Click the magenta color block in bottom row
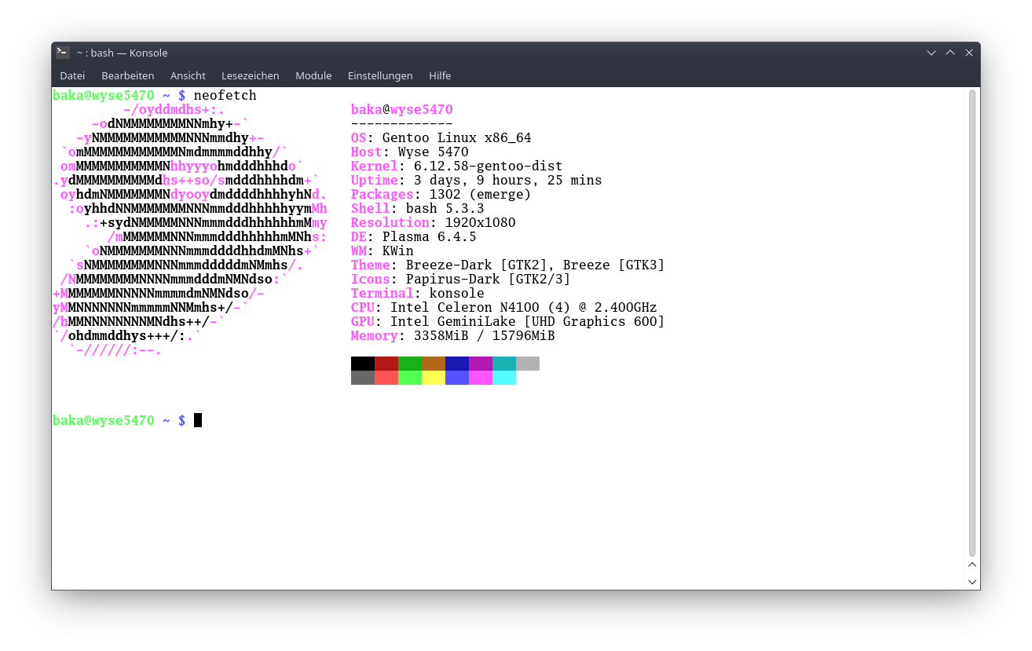The height and width of the screenshot is (651, 1032). 481,378
